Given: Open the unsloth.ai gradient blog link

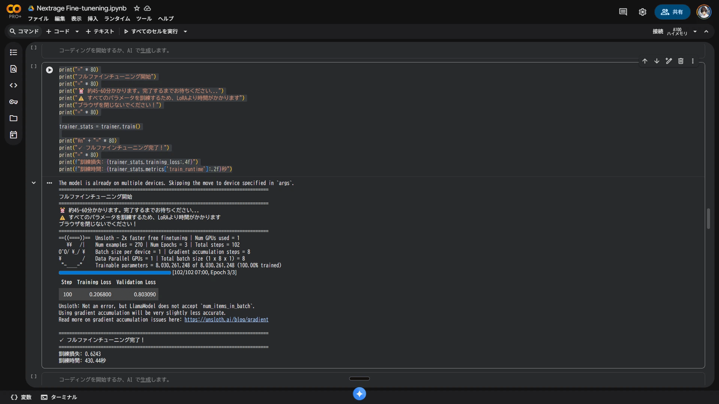Looking at the screenshot, I should point(227,320).
